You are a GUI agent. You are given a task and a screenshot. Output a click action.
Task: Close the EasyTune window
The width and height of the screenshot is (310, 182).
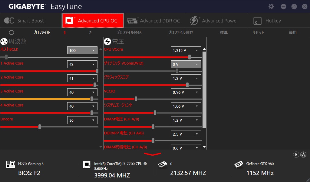pos(305,7)
